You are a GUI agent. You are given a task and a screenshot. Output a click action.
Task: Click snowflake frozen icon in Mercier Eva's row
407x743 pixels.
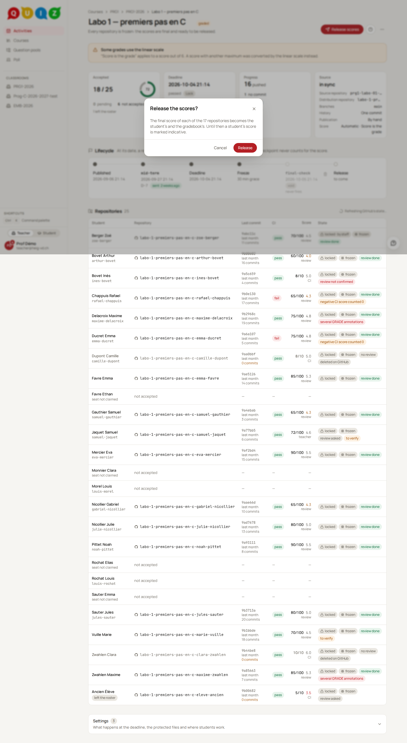tap(342, 454)
